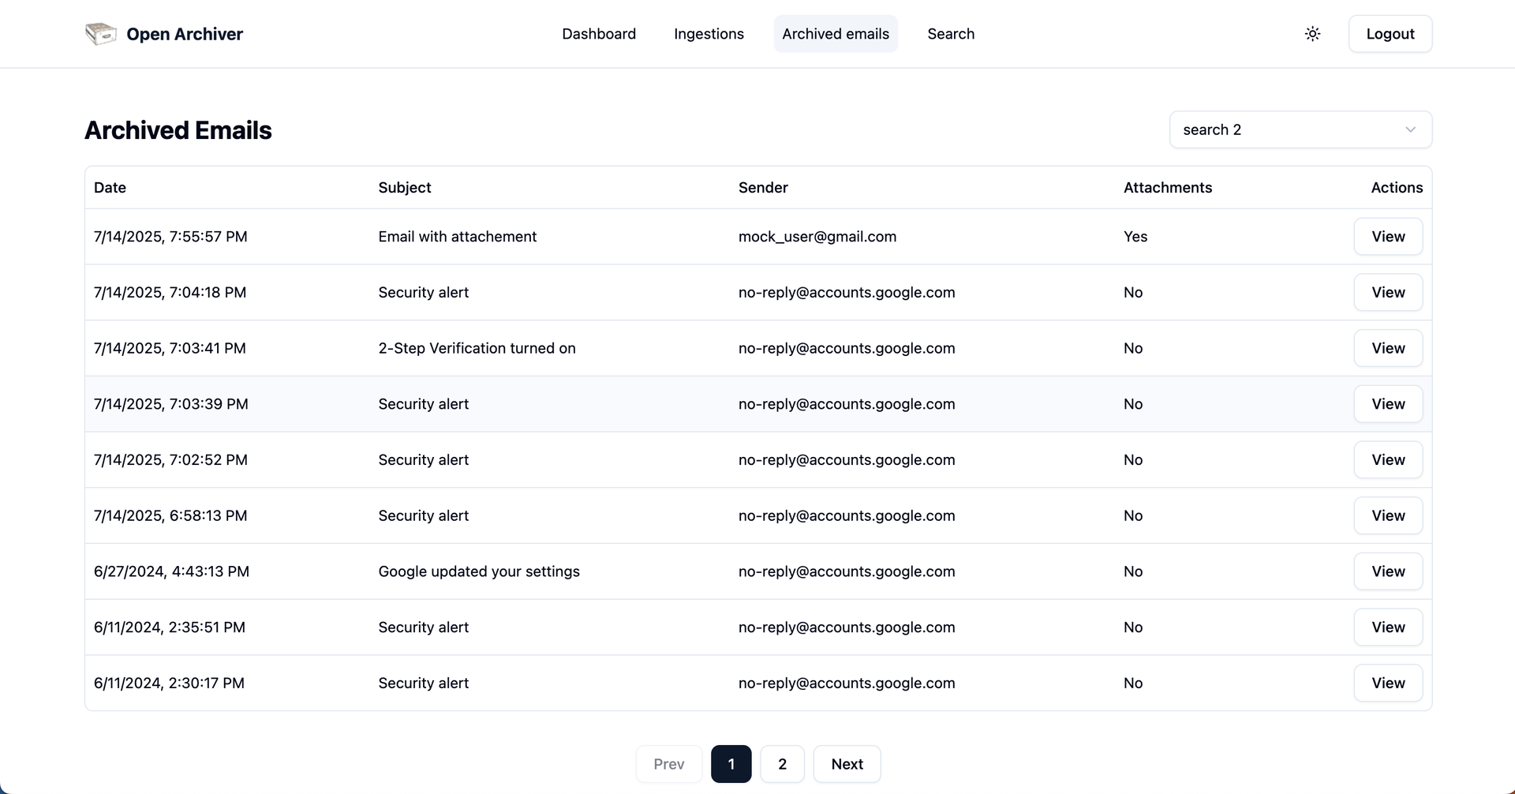
Task: Open the search 2 ingestion selector
Action: [1300, 129]
